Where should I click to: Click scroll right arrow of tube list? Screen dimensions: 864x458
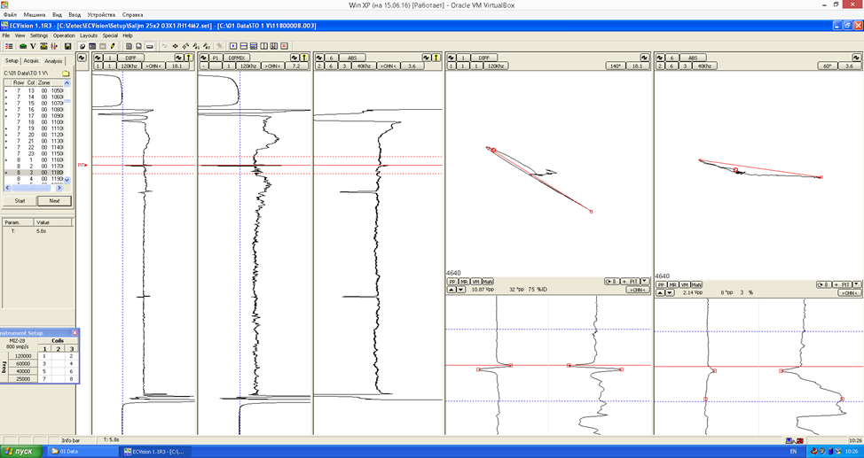(59, 188)
